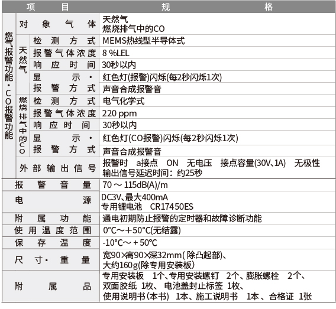
Task: Click the 电气化学式 detection method cell
Action: [124, 101]
